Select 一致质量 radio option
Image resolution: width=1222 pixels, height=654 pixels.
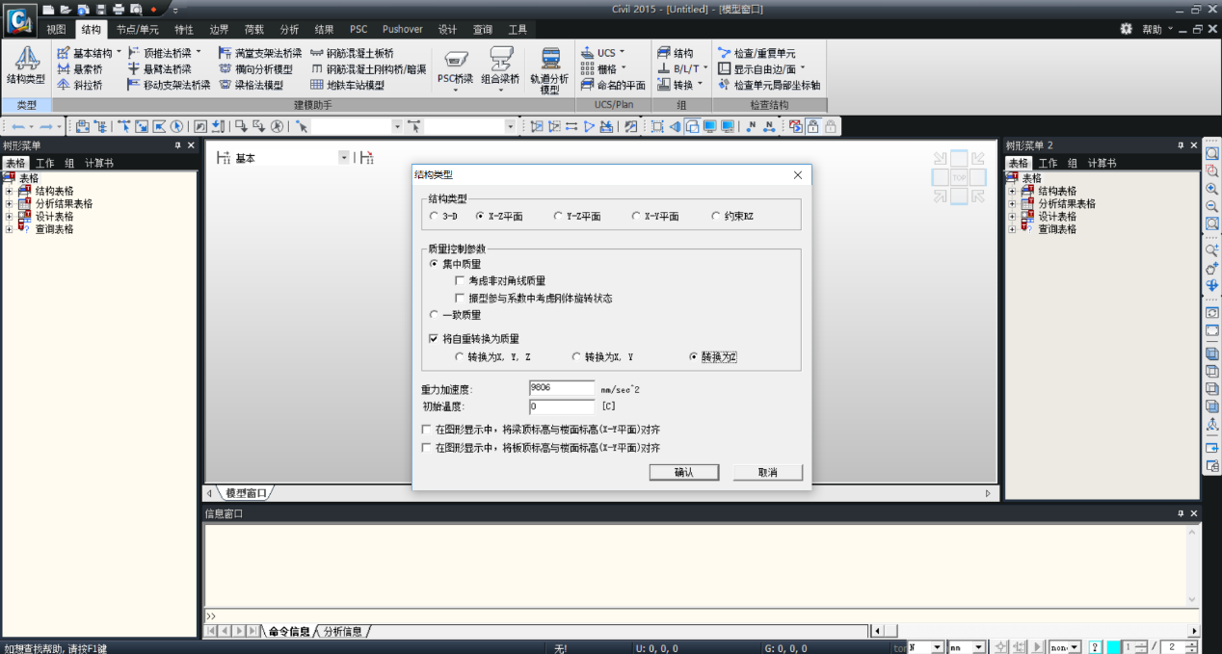pos(435,315)
